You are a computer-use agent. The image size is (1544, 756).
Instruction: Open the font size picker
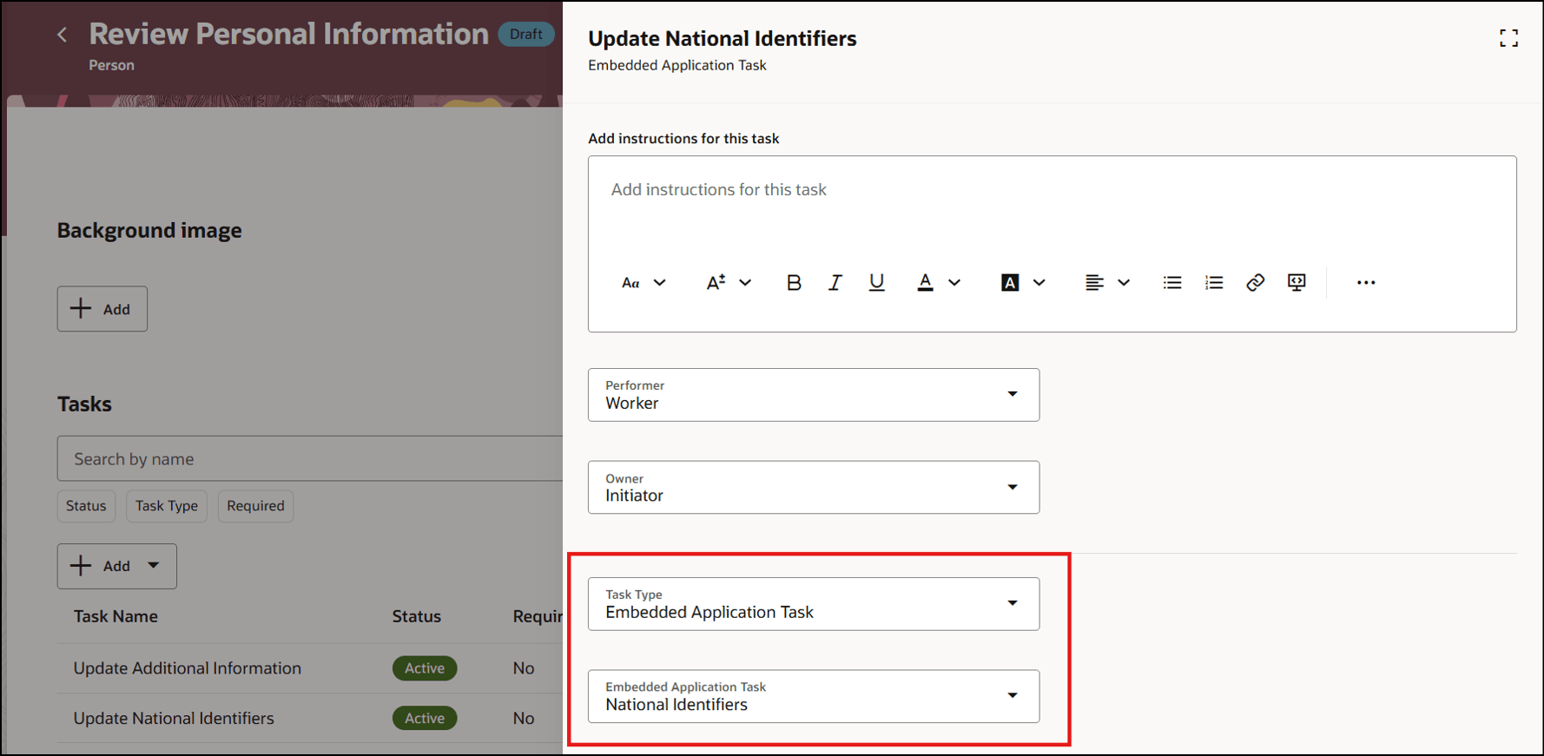(716, 283)
